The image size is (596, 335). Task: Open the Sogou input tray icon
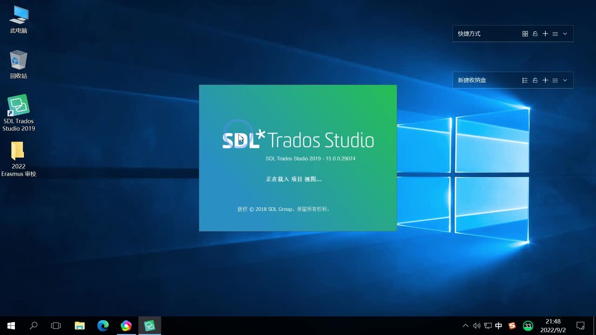(512, 326)
